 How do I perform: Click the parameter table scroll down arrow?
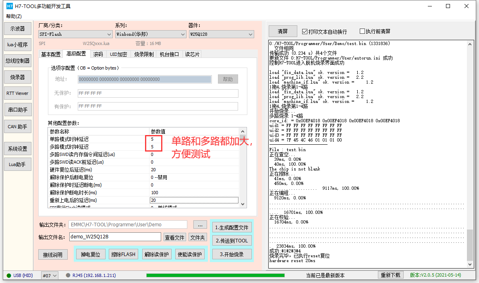(243, 204)
